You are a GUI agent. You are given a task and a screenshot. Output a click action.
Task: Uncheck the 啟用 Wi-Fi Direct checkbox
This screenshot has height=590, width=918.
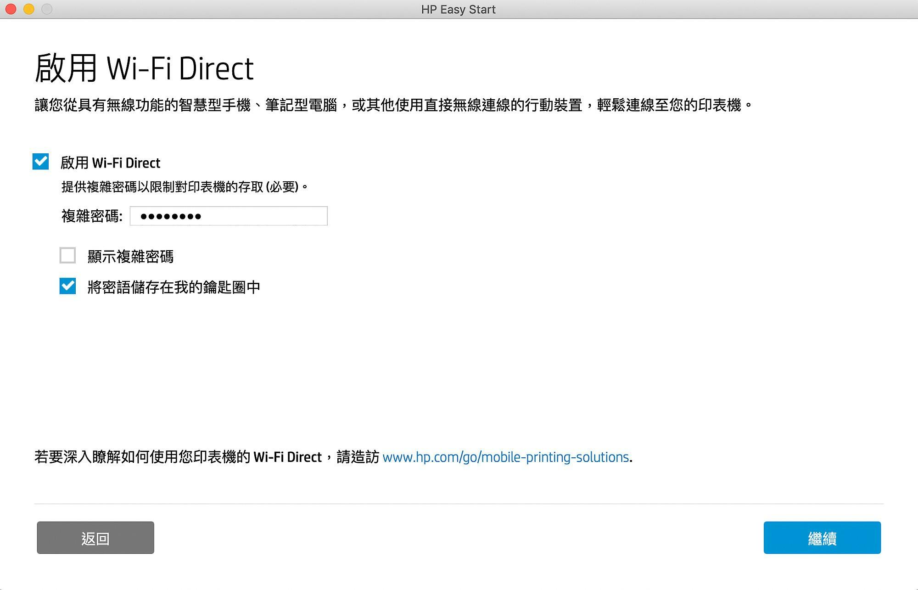(x=41, y=162)
